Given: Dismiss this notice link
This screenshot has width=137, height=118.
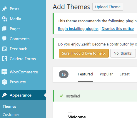Looking at the screenshot, I should [x=118, y=29].
